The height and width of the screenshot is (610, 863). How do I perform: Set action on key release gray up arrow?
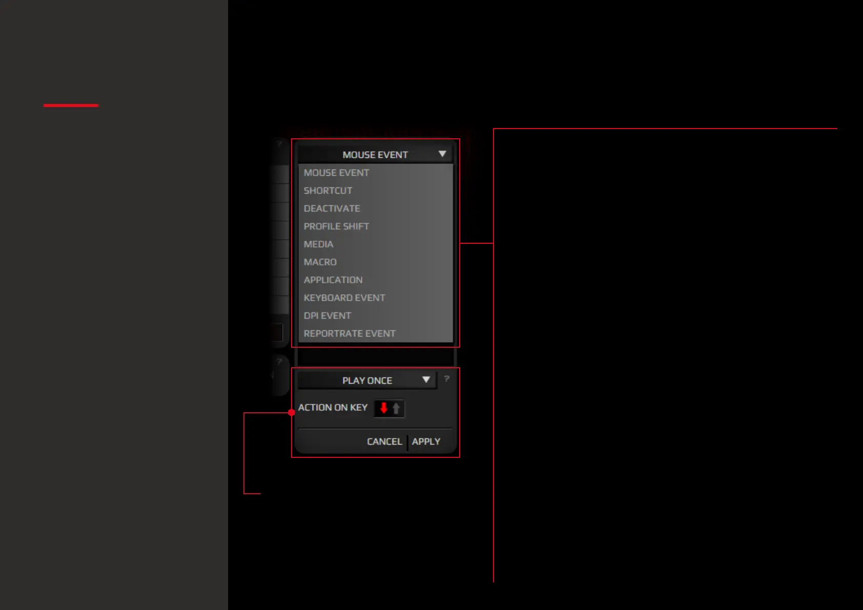click(x=396, y=408)
